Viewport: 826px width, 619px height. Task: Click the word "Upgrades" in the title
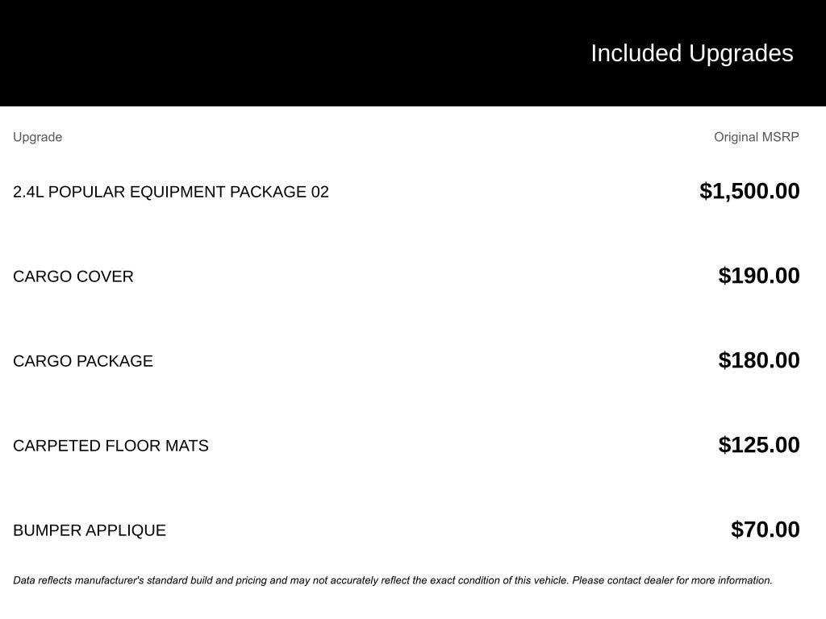click(x=741, y=53)
